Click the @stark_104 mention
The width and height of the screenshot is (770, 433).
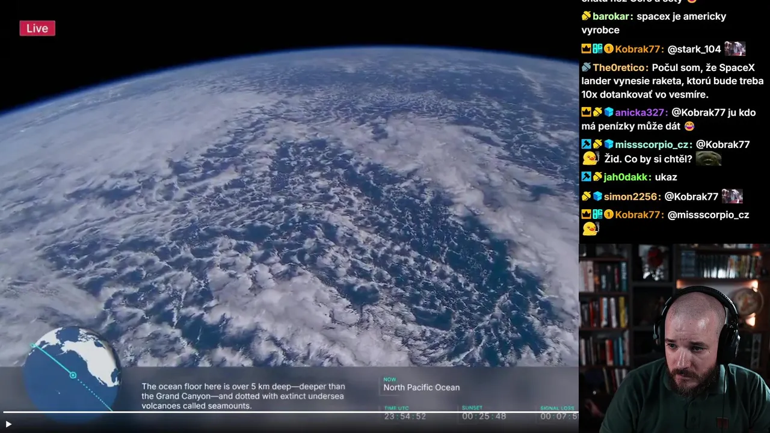[694, 49]
